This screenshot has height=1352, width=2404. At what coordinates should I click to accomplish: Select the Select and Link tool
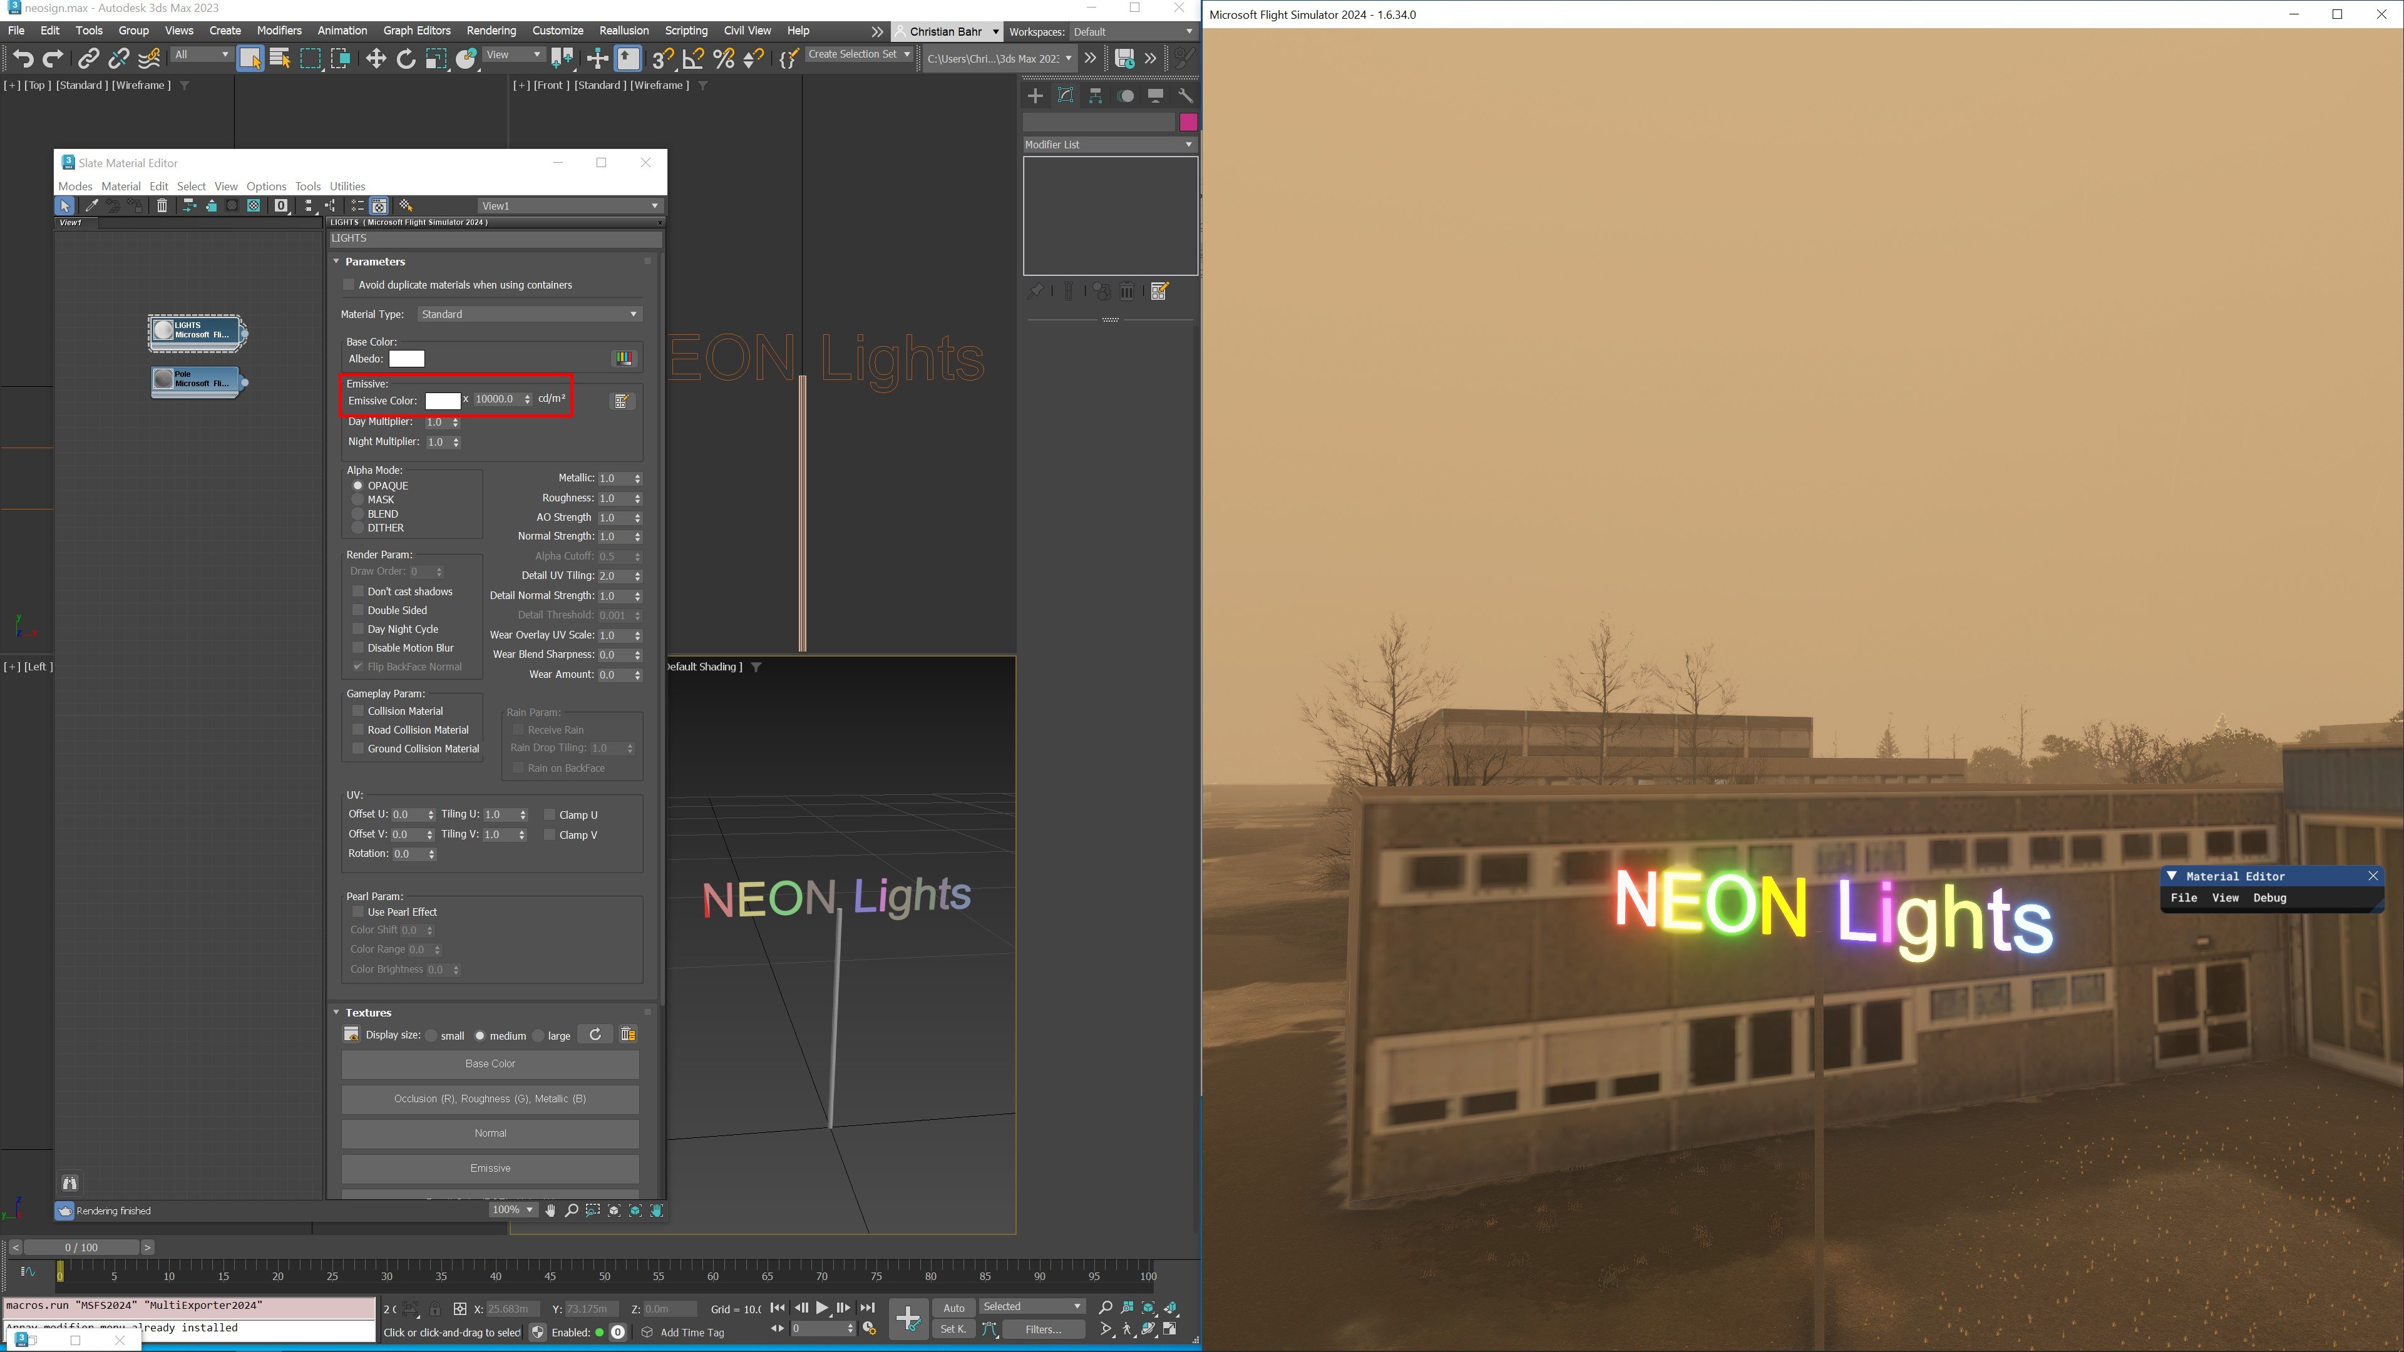[x=88, y=59]
